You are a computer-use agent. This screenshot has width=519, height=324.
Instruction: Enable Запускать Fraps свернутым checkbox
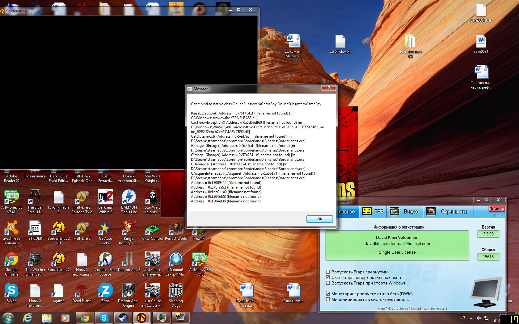328,272
